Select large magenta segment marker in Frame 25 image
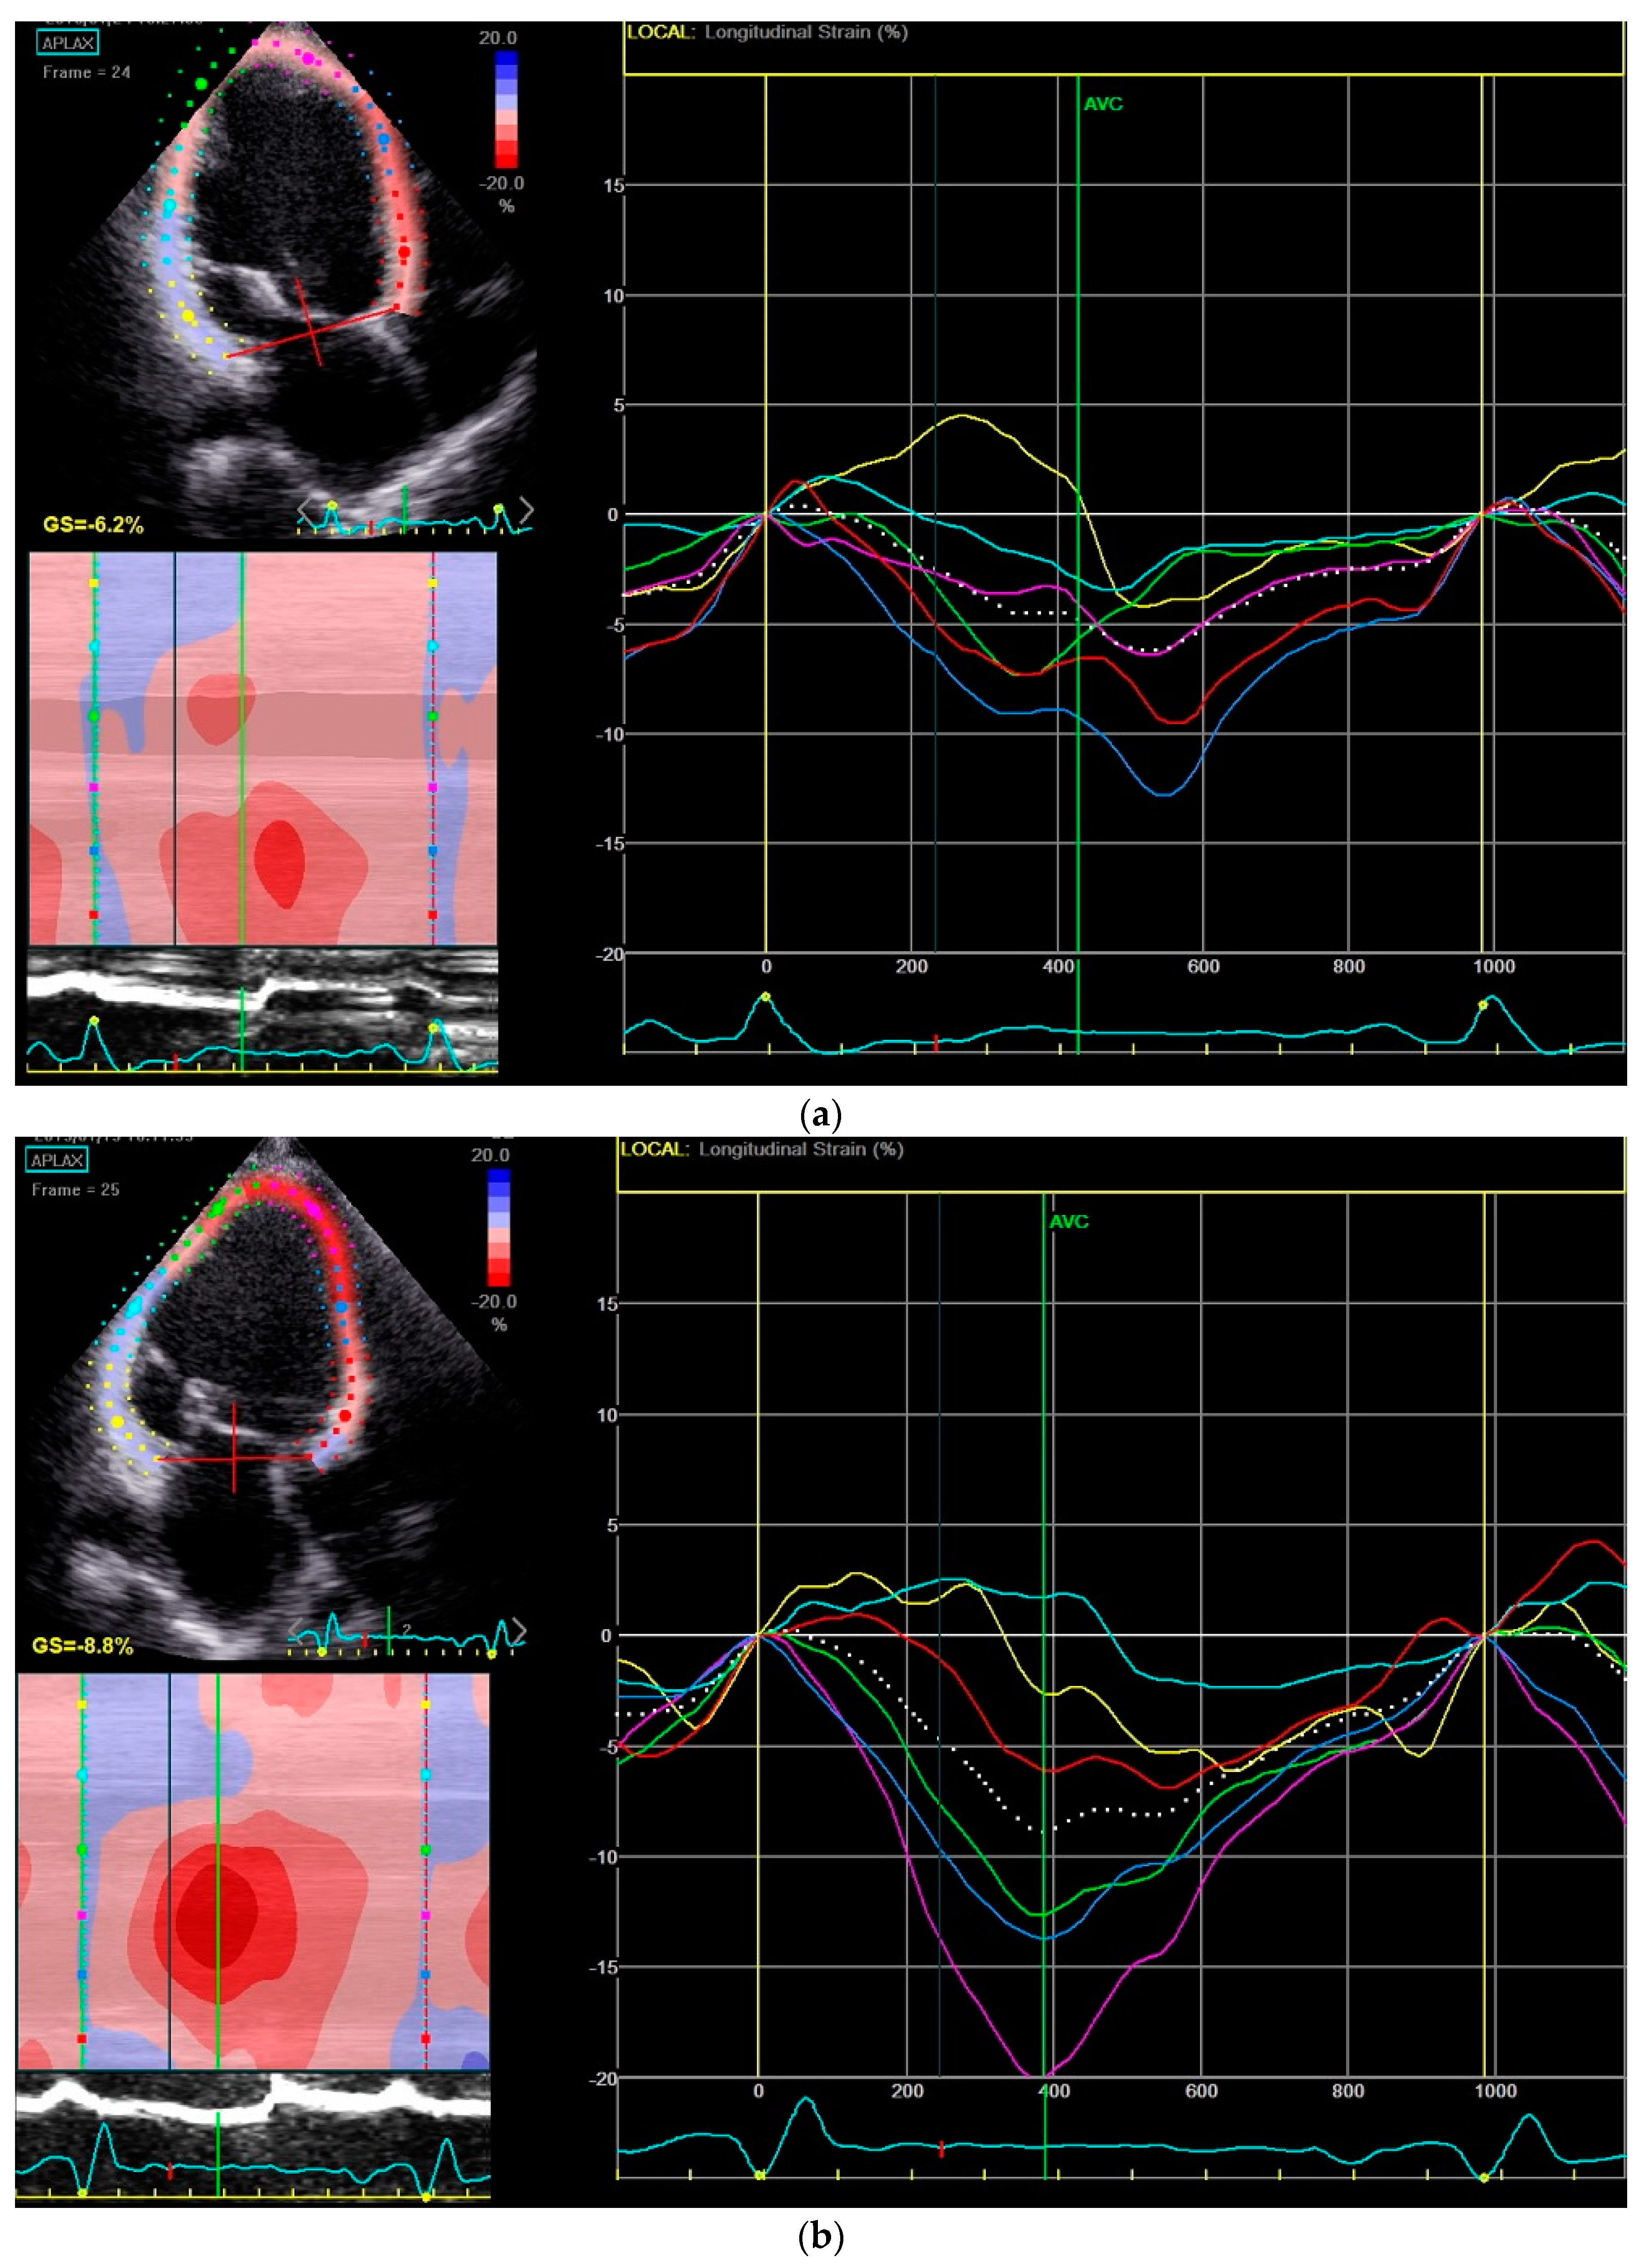Image resolution: width=1649 pixels, height=2268 pixels. coord(315,1209)
